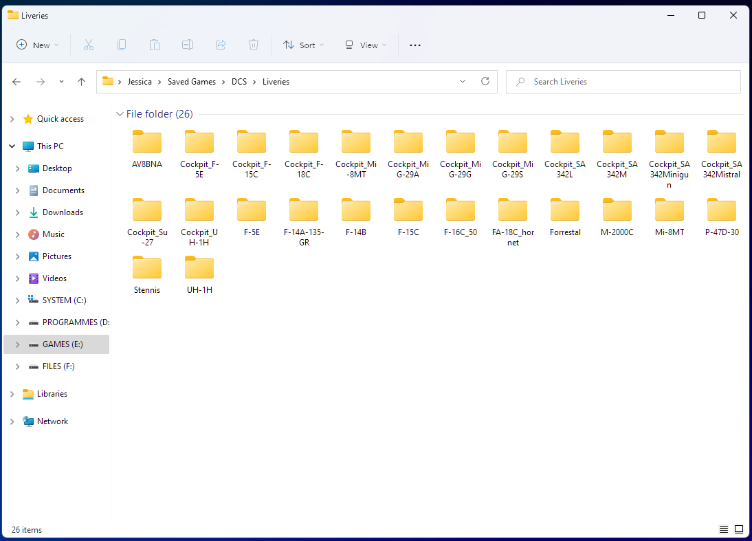Switch to large thumbnails view
The width and height of the screenshot is (752, 541).
739,529
